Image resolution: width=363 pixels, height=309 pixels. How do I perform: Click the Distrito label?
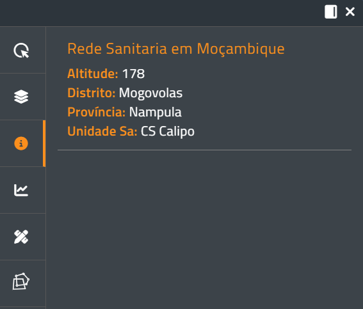click(92, 93)
